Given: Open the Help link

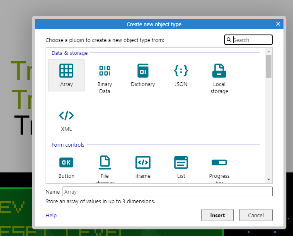Looking at the screenshot, I should coord(51,215).
